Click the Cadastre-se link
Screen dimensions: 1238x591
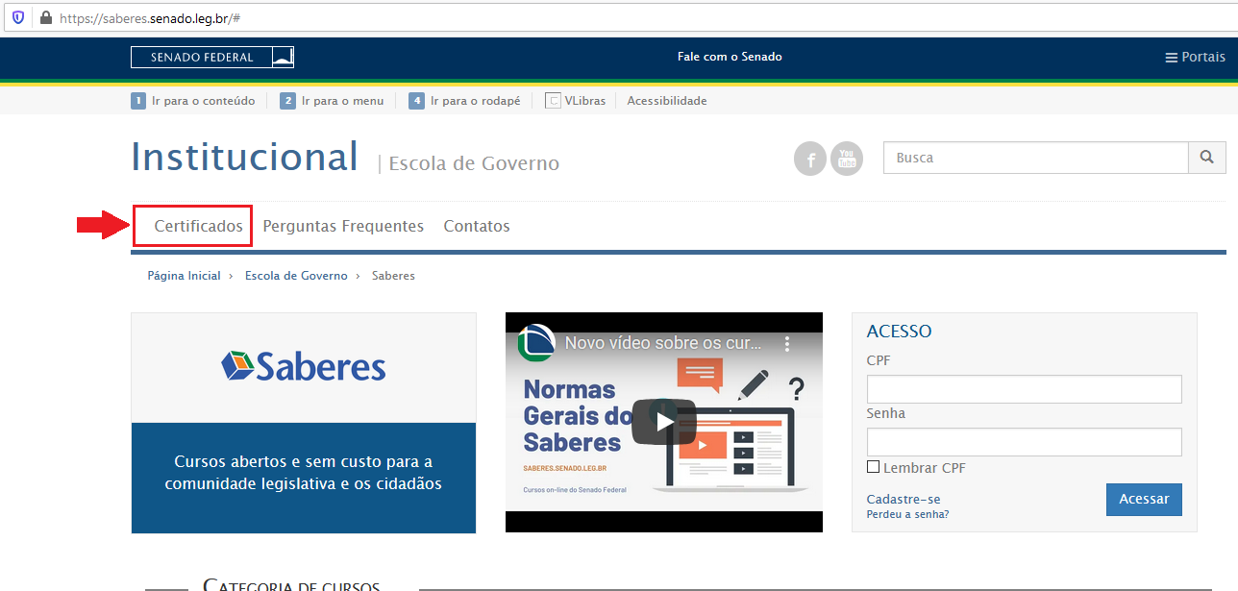[x=904, y=499]
